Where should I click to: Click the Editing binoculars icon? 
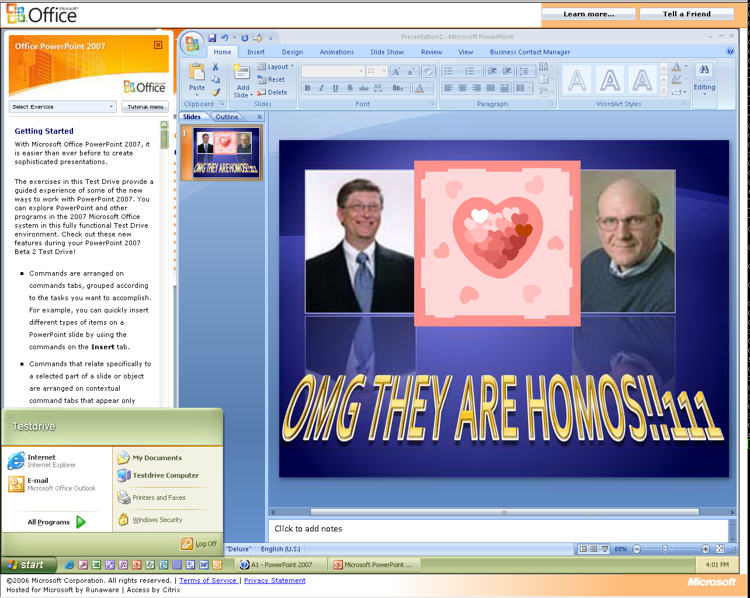point(704,69)
